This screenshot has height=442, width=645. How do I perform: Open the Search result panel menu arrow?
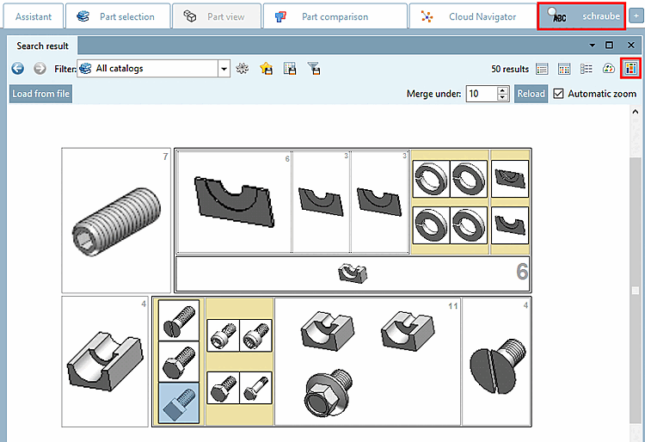[x=592, y=46]
